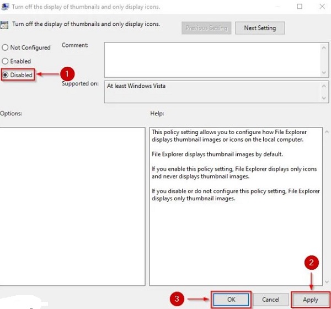
Task: Click the "This policy setting allows you" paragraph
Action: (x=229, y=136)
